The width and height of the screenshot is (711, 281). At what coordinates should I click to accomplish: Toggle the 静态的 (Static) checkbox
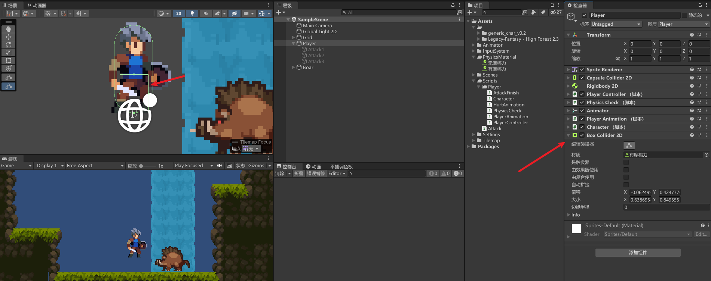(684, 15)
